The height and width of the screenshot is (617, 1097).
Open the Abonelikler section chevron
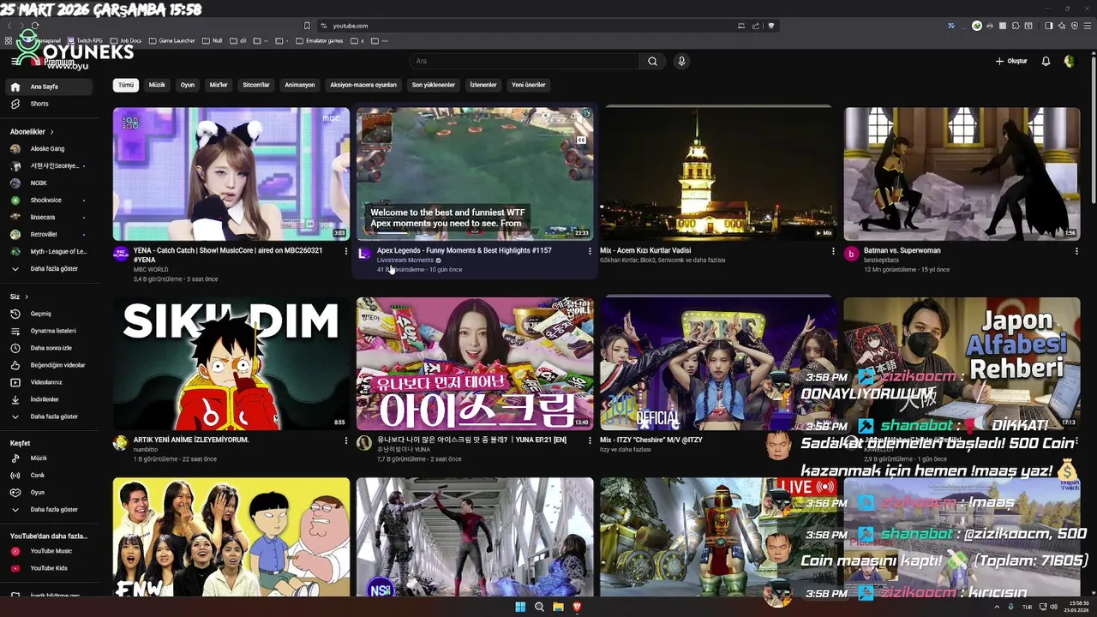point(51,132)
